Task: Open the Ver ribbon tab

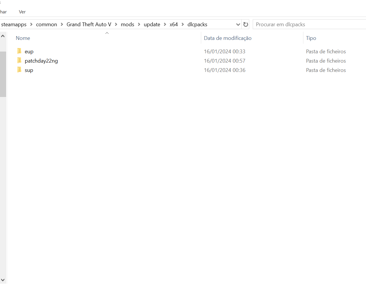Action: pyautogui.click(x=22, y=12)
